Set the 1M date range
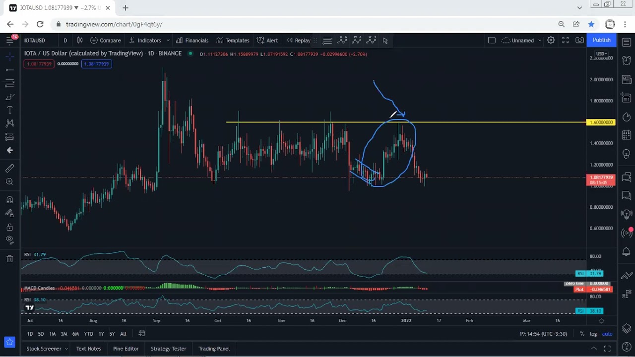This screenshot has width=635, height=357. pos(52,334)
